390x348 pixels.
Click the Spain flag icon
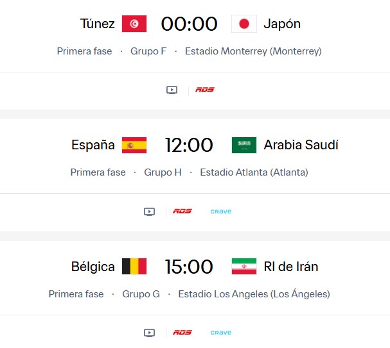pos(134,145)
